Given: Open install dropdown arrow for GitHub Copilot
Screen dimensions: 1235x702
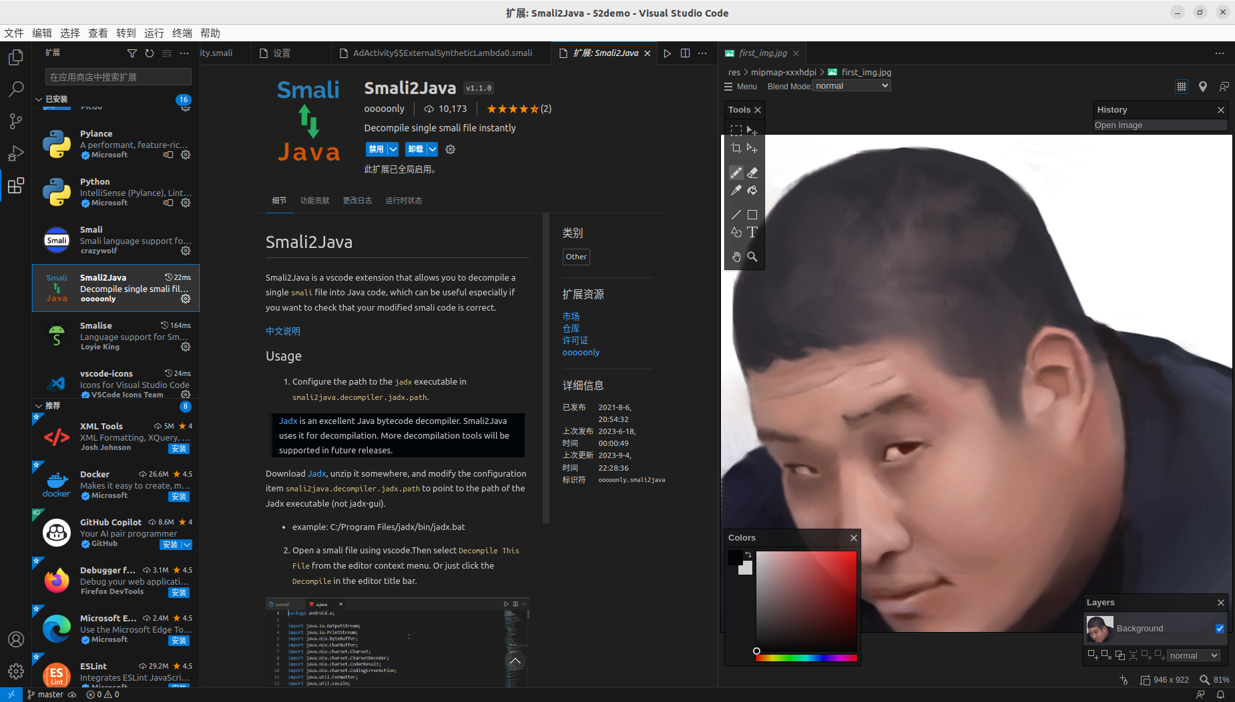Looking at the screenshot, I should pos(187,545).
